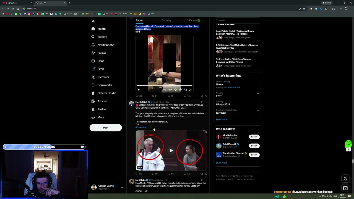
Task: Open Lord Bebo profile name
Action: 140,180
